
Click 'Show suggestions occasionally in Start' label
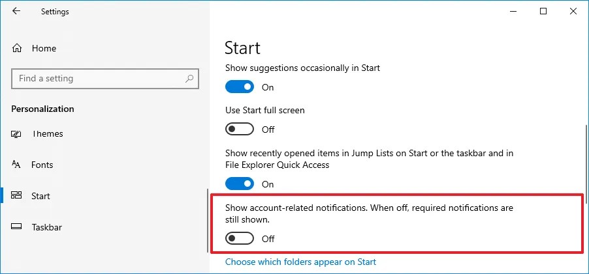(x=302, y=68)
